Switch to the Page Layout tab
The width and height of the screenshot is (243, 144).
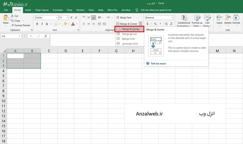click(x=42, y=10)
